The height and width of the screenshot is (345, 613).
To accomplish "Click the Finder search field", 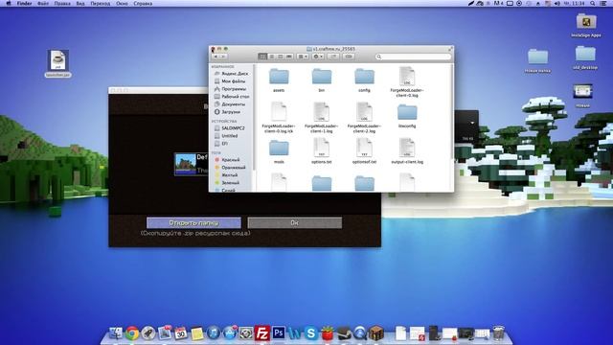I will [413, 57].
